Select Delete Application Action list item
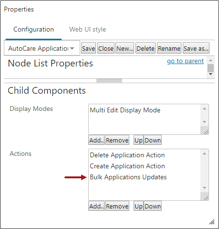Image resolution: width=219 pixels, height=229 pixels. point(127,155)
